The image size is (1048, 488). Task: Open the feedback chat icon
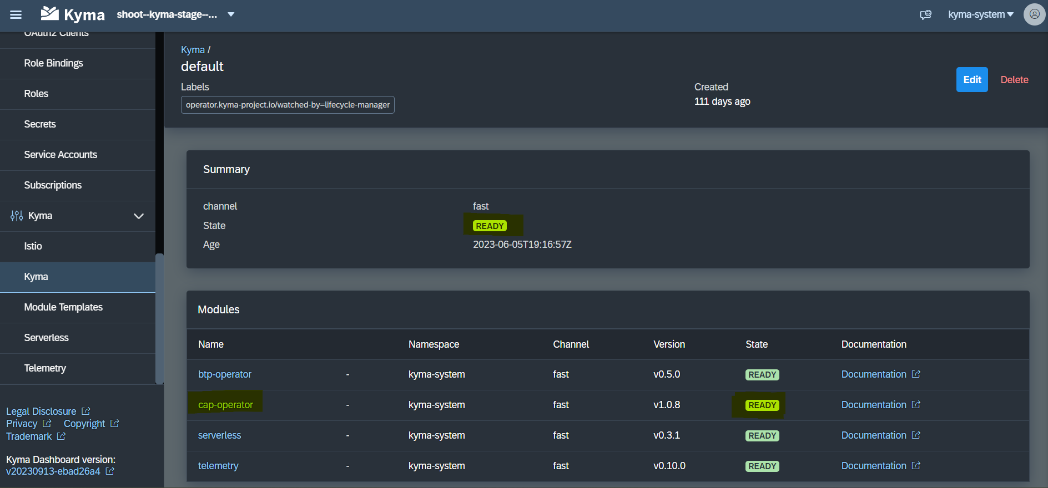click(x=925, y=14)
